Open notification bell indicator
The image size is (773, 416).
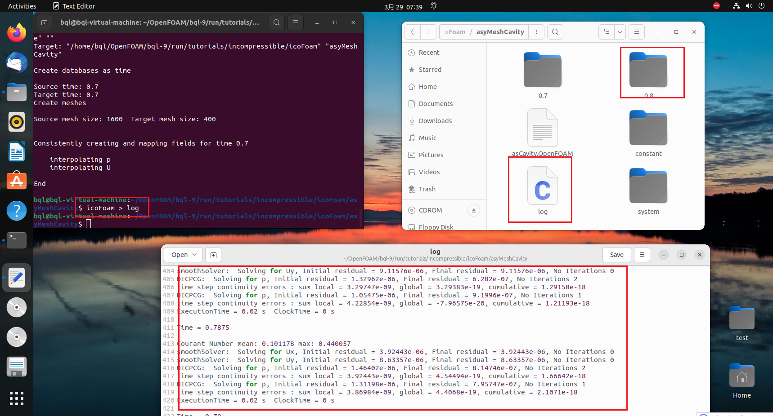(x=434, y=6)
